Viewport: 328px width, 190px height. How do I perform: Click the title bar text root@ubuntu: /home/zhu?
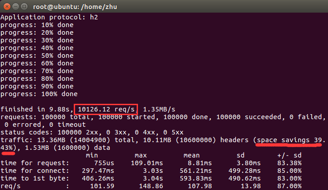pos(75,7)
